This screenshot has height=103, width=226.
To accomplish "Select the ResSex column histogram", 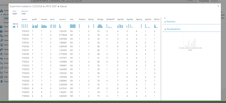I will click(x=91, y=26).
